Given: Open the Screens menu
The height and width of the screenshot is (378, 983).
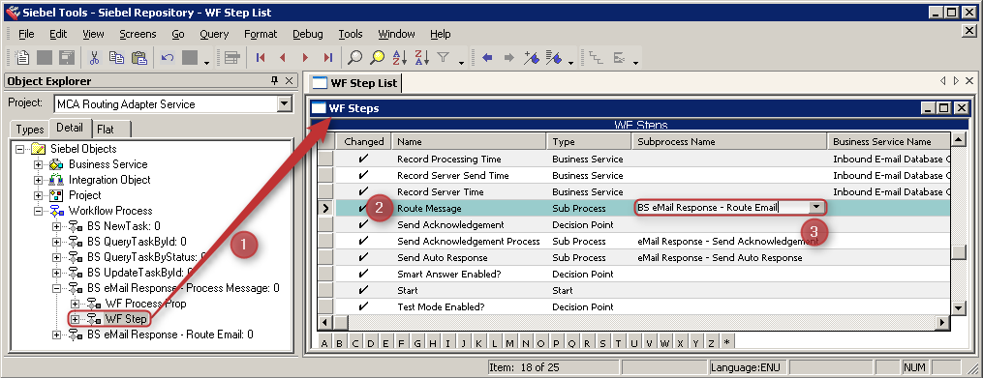Looking at the screenshot, I should click(138, 35).
